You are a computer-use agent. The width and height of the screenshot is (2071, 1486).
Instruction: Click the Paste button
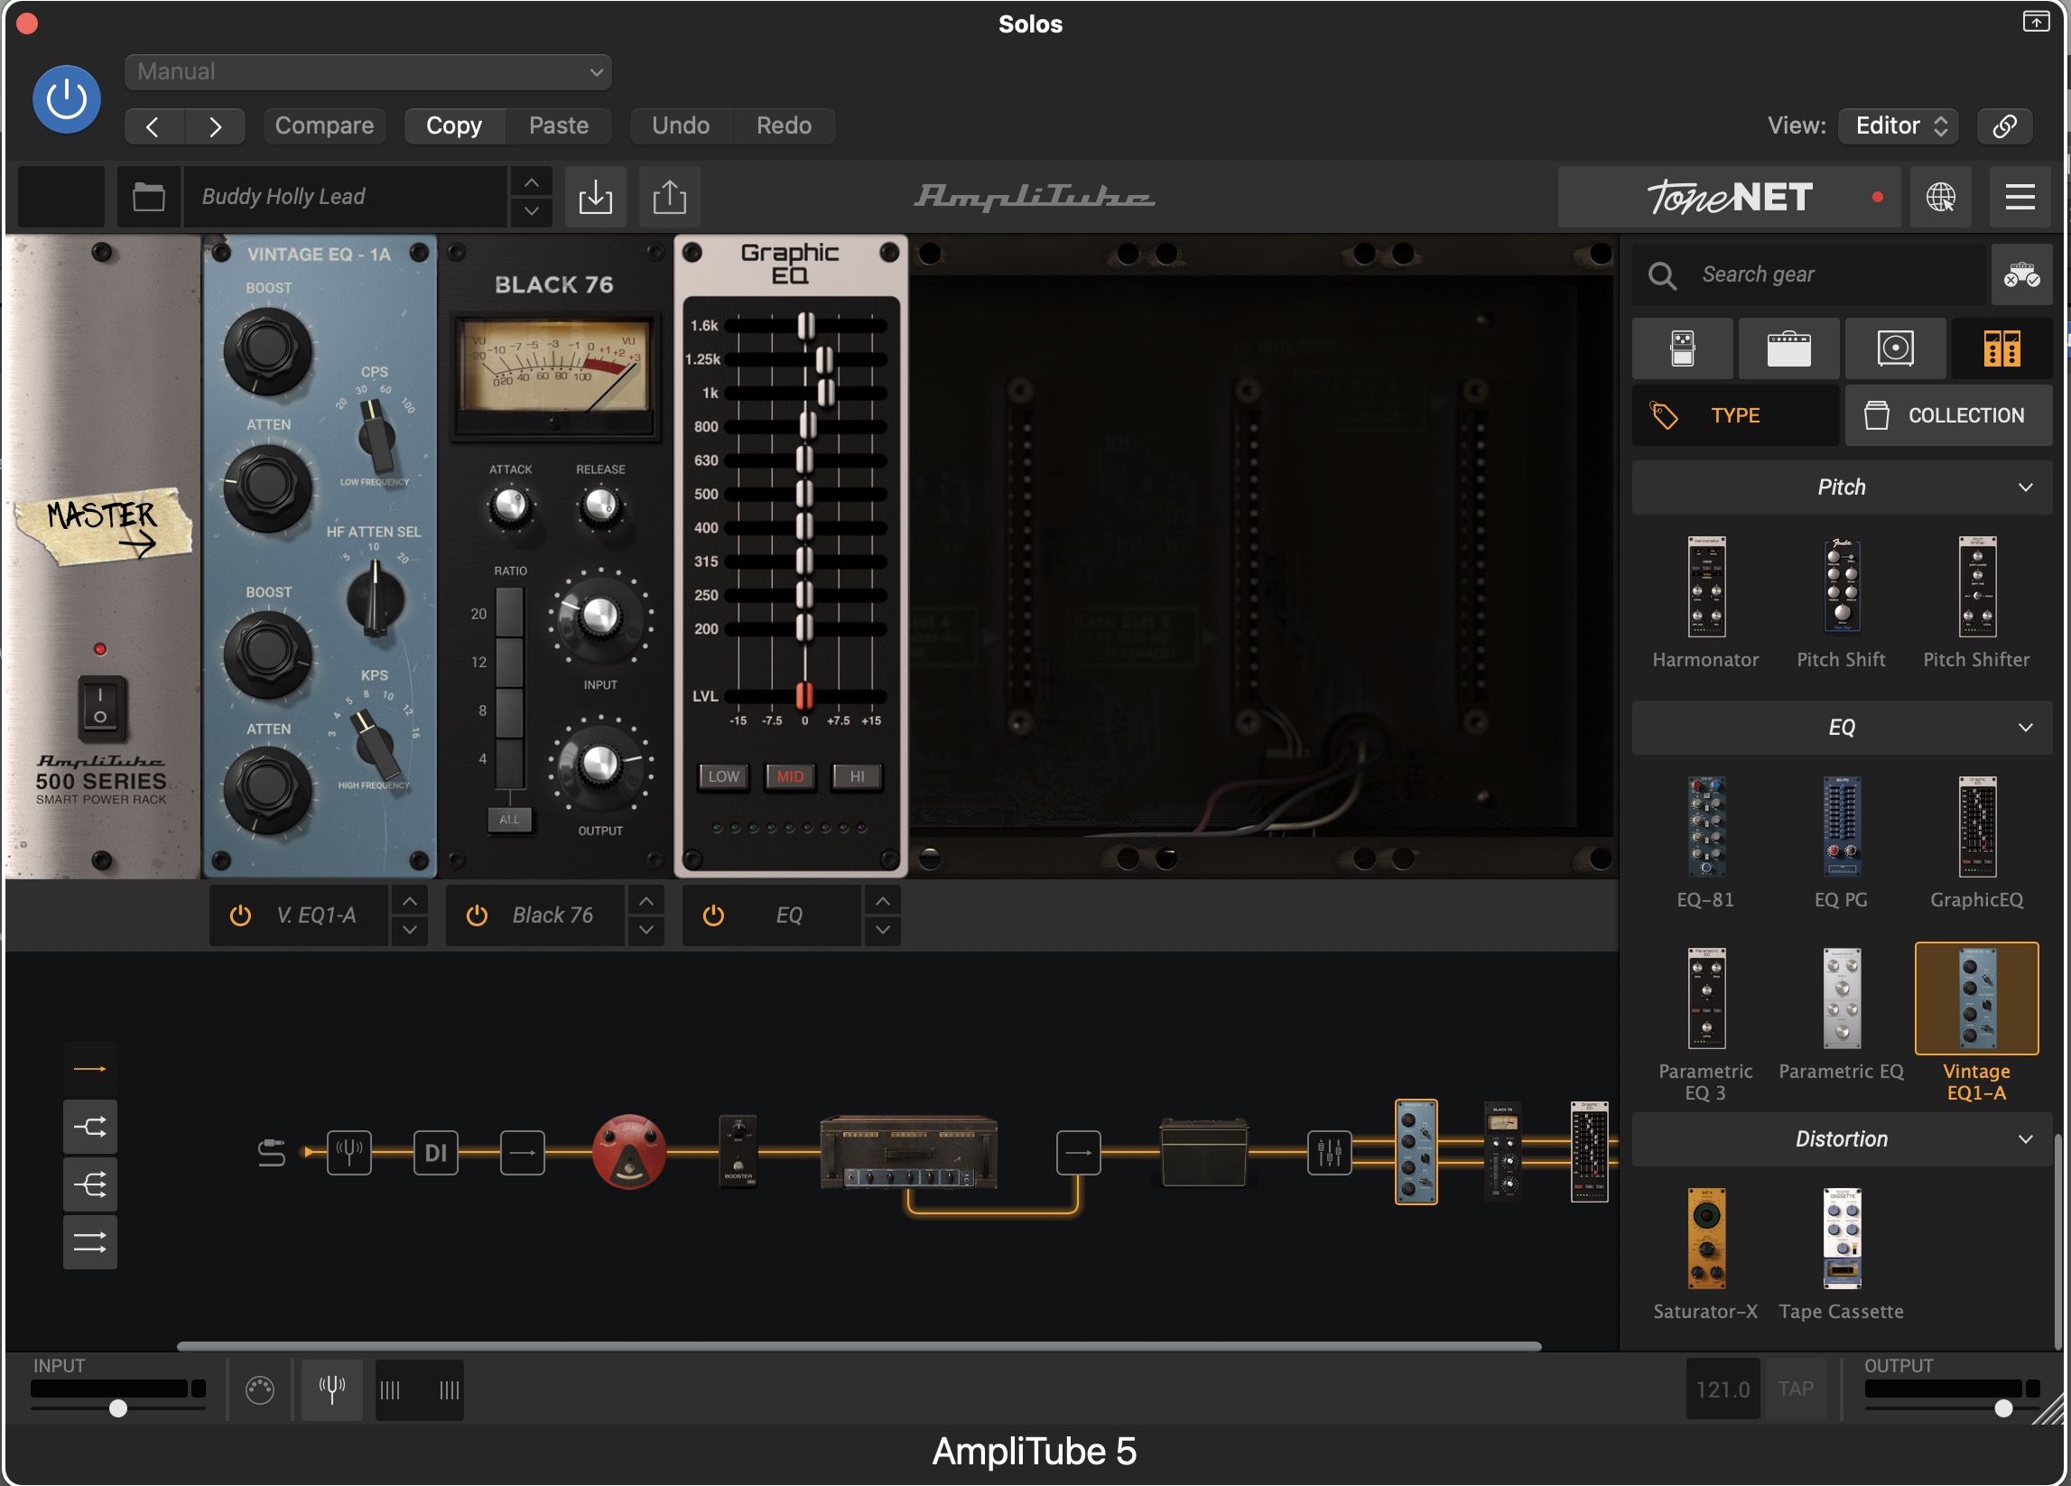pyautogui.click(x=559, y=125)
